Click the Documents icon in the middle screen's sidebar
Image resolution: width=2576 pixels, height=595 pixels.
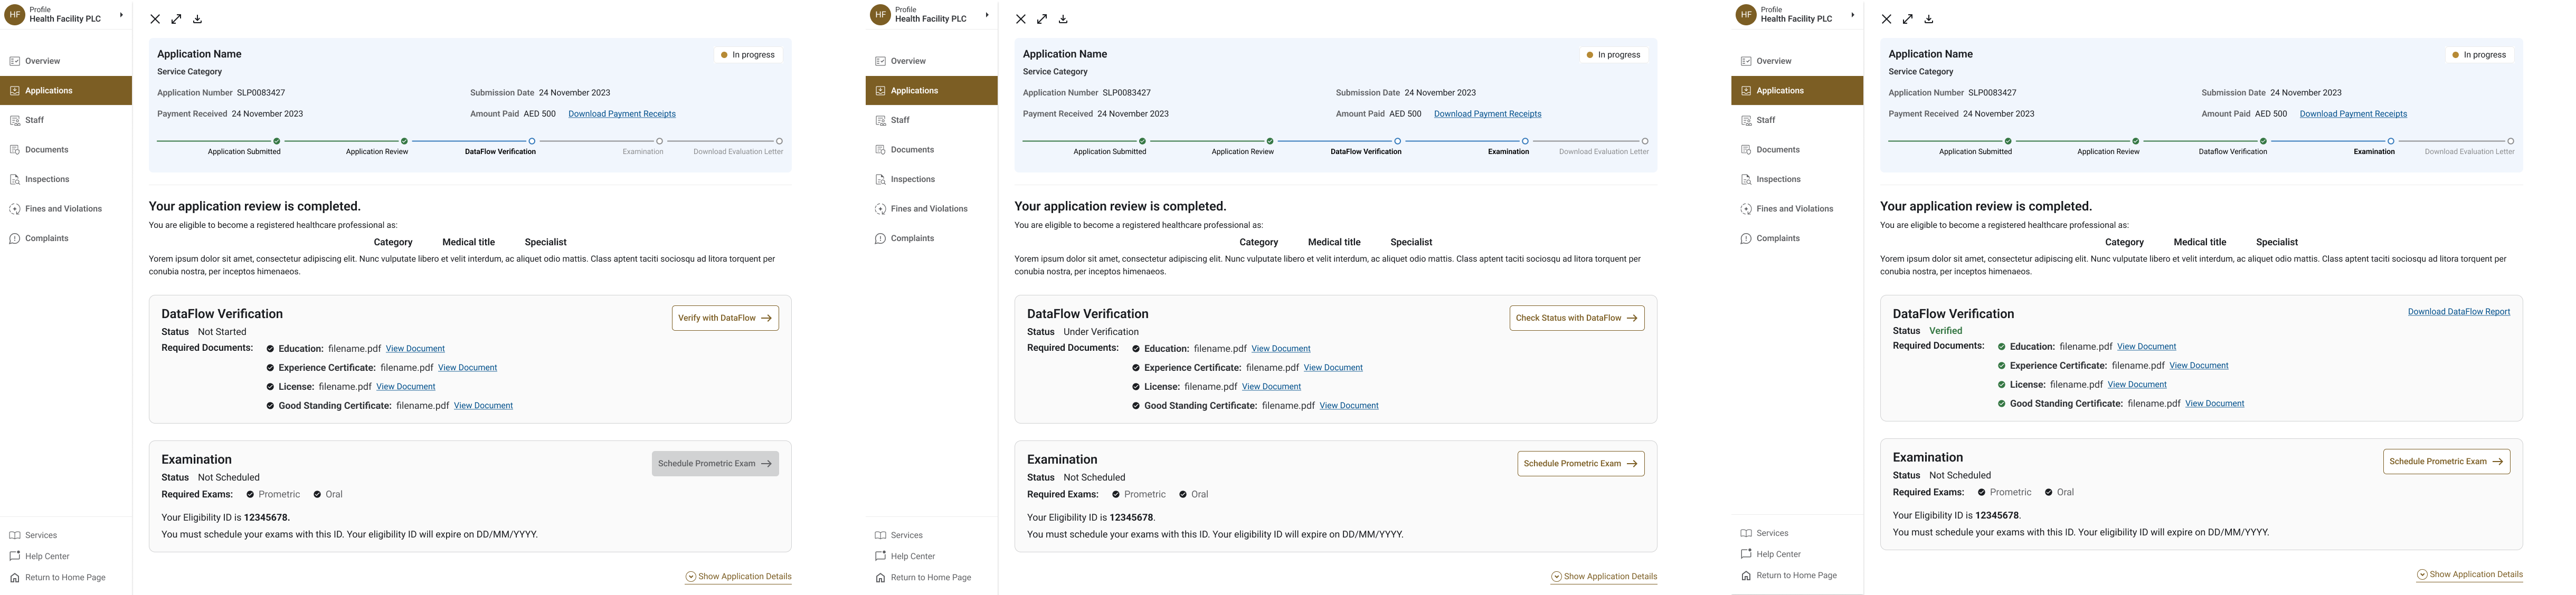[880, 150]
